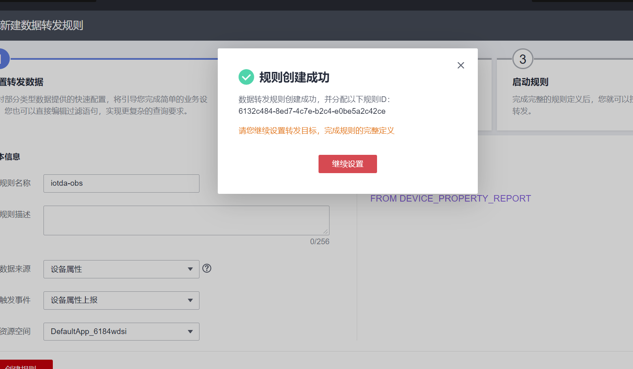The height and width of the screenshot is (369, 633).
Task: Click the 启动规则 step heading
Action: pyautogui.click(x=530, y=82)
